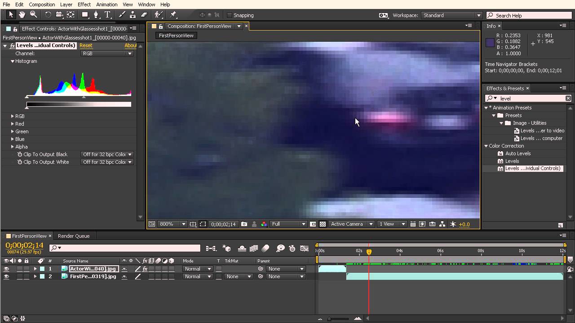Select the Clone Stamp tool
This screenshot has width=575, height=323.
133,15
